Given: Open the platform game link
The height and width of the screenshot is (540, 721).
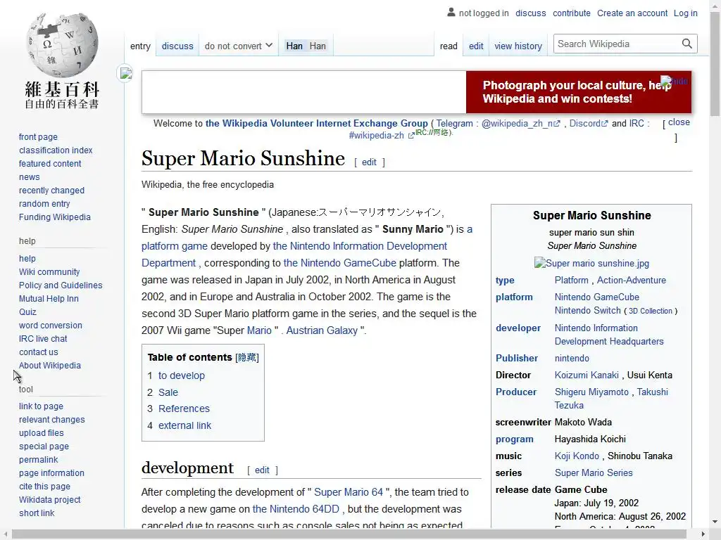Looking at the screenshot, I should (175, 246).
